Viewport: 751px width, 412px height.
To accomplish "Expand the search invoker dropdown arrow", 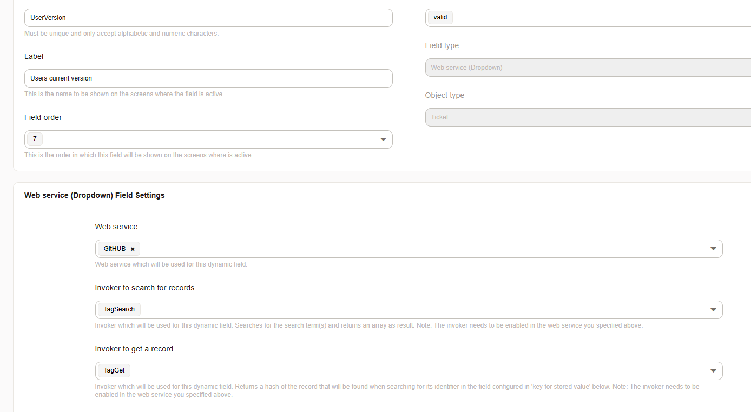I will point(713,310).
